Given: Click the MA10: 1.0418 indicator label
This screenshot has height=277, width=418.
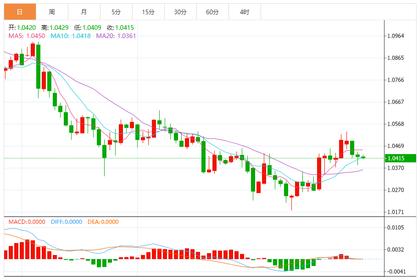Looking at the screenshot, I should coord(71,36).
